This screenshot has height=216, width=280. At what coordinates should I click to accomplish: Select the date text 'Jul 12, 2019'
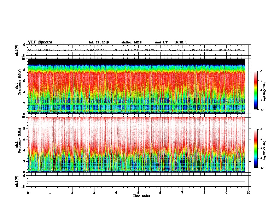tap(99, 42)
